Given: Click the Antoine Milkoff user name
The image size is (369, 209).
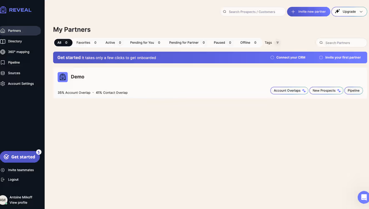Looking at the screenshot, I should click(21, 197).
